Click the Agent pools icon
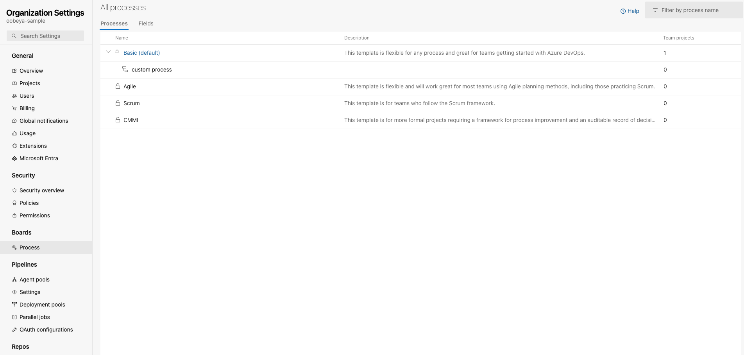744x355 pixels. (x=14, y=280)
